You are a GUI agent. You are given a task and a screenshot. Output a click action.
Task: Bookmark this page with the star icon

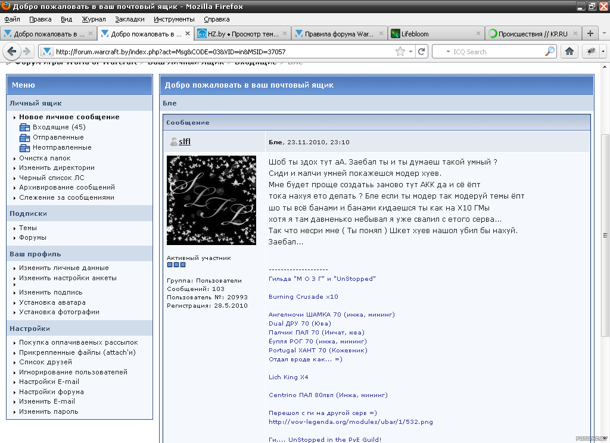click(400, 52)
